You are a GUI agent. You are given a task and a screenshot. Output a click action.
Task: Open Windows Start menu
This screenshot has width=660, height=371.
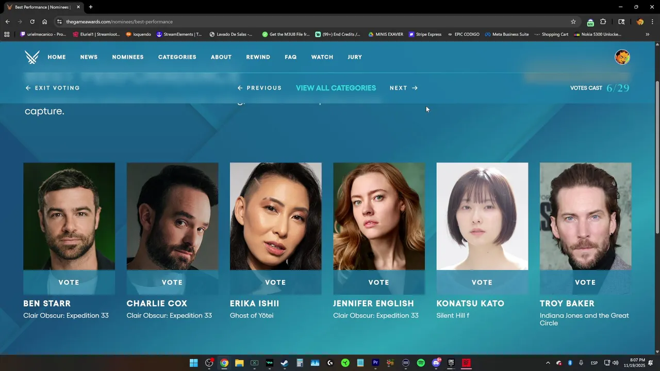click(193, 363)
